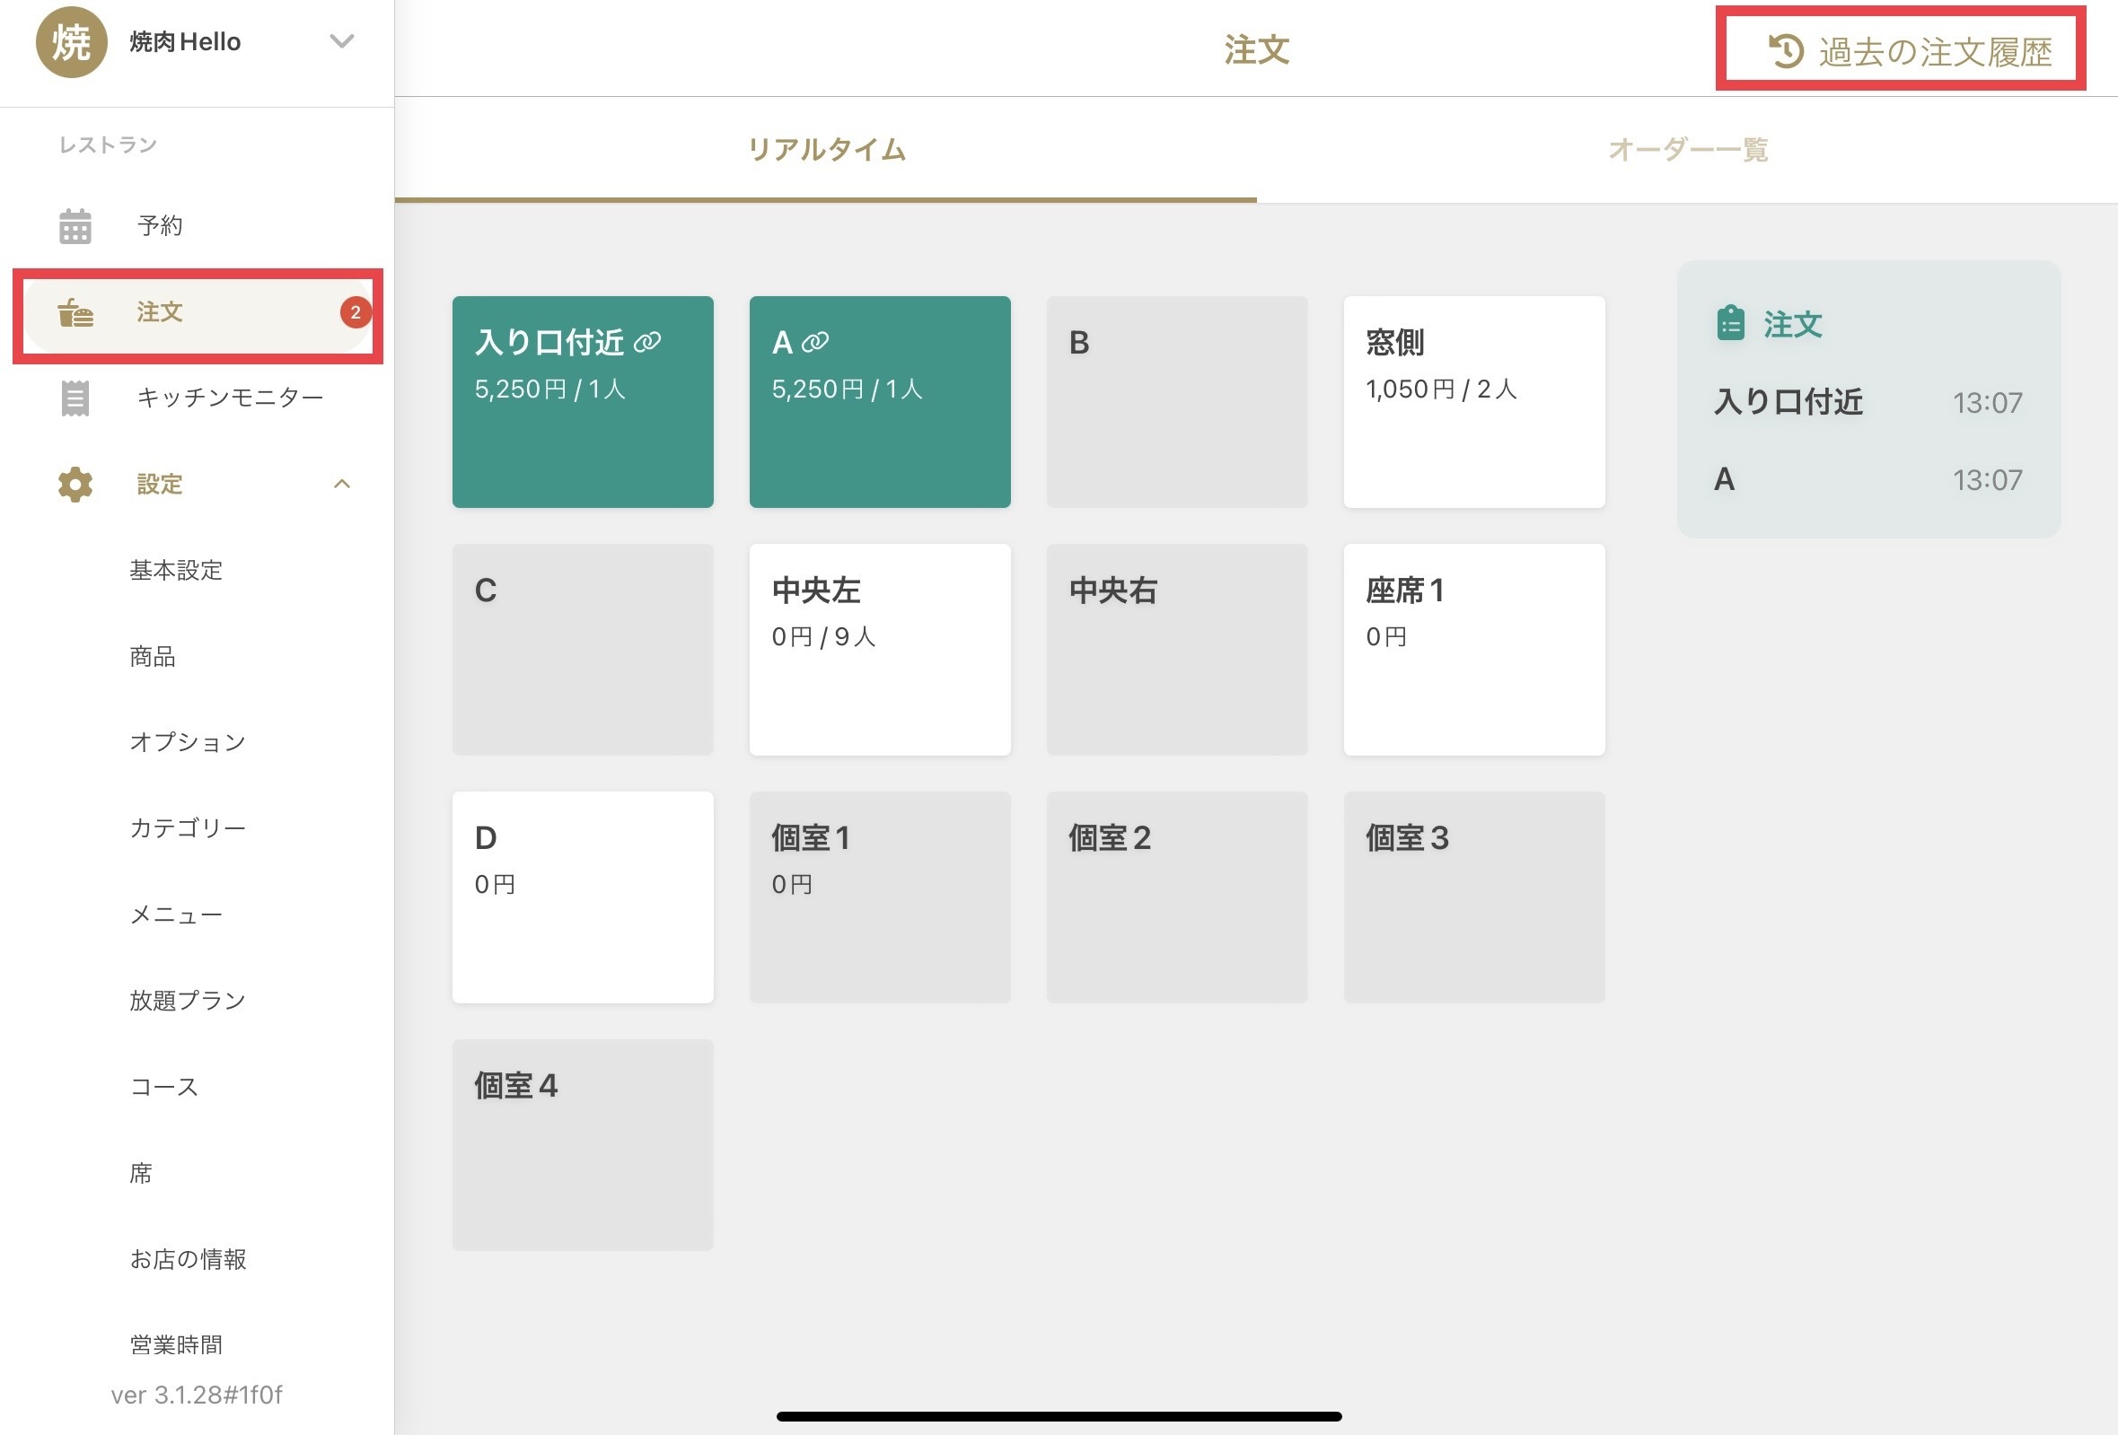Image resolution: width=2118 pixels, height=1435 pixels.
Task: Click the clipboard icon in 注文 panel
Action: click(1730, 324)
